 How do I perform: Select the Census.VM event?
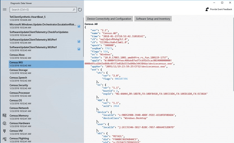(x=46, y=132)
